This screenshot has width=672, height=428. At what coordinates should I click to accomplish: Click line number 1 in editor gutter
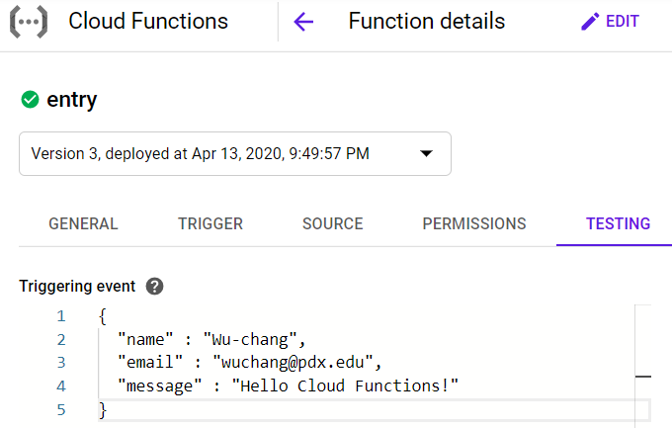[x=61, y=316]
